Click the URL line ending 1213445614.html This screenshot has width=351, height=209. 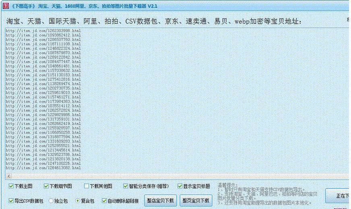point(43,150)
